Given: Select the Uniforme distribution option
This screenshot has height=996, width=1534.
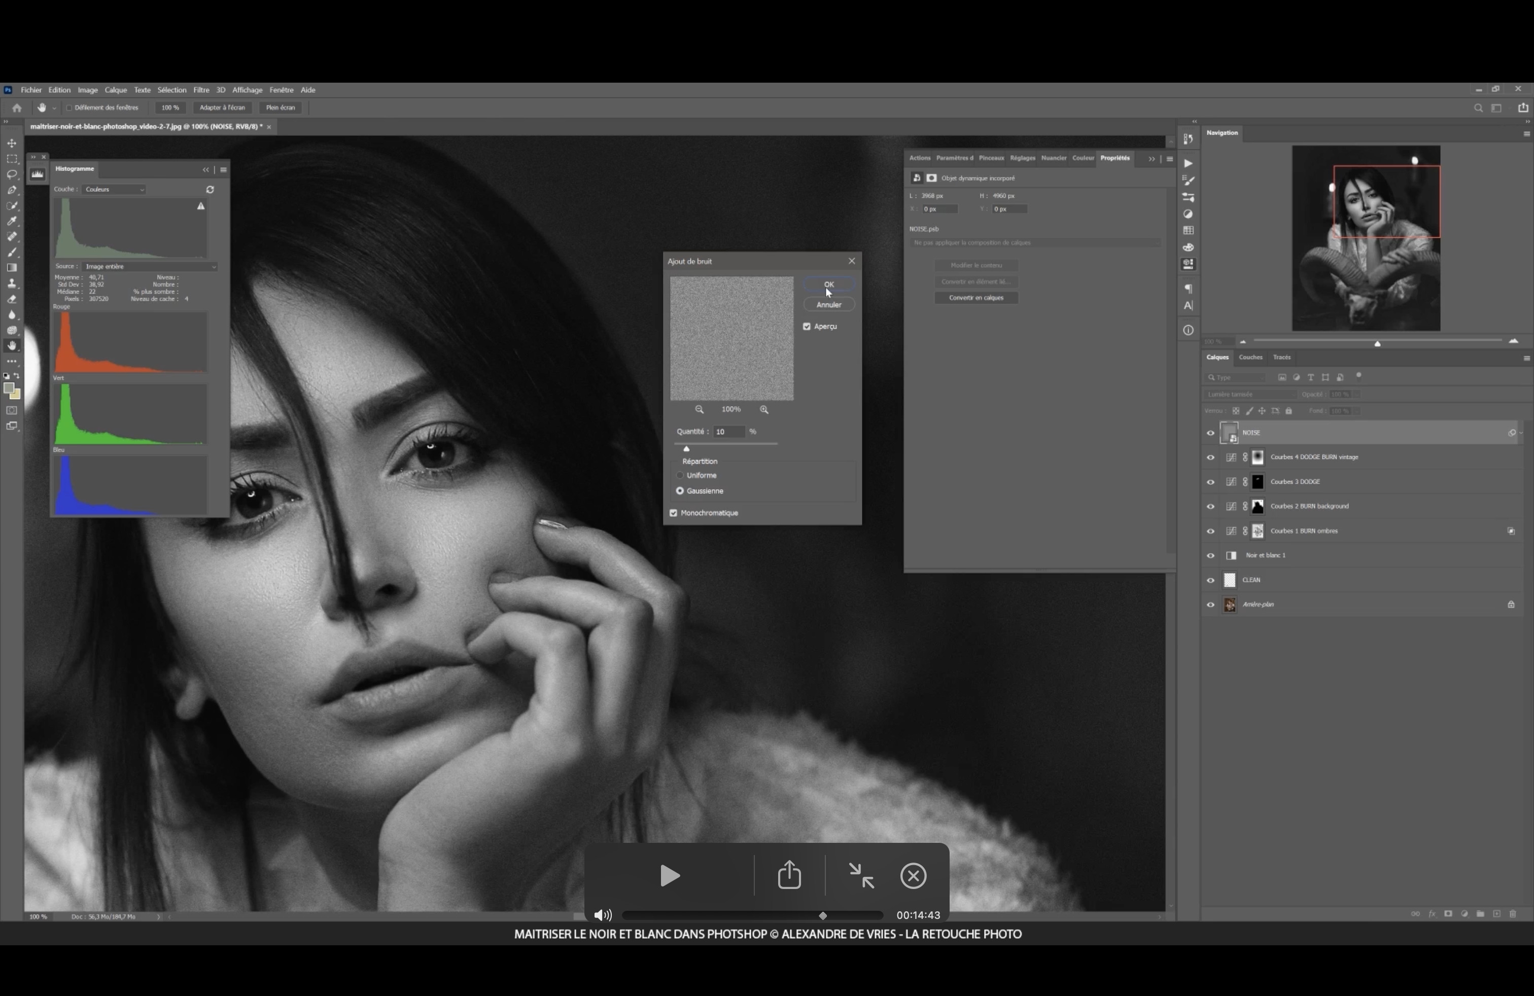Looking at the screenshot, I should (x=680, y=476).
